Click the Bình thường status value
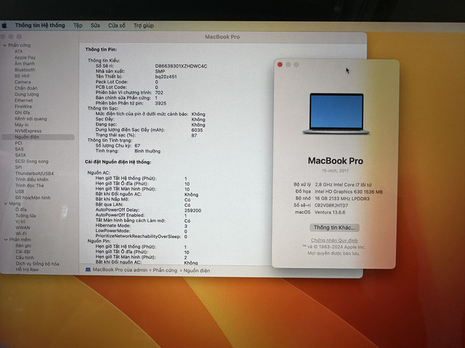This screenshot has height=348, width=465. [x=147, y=152]
